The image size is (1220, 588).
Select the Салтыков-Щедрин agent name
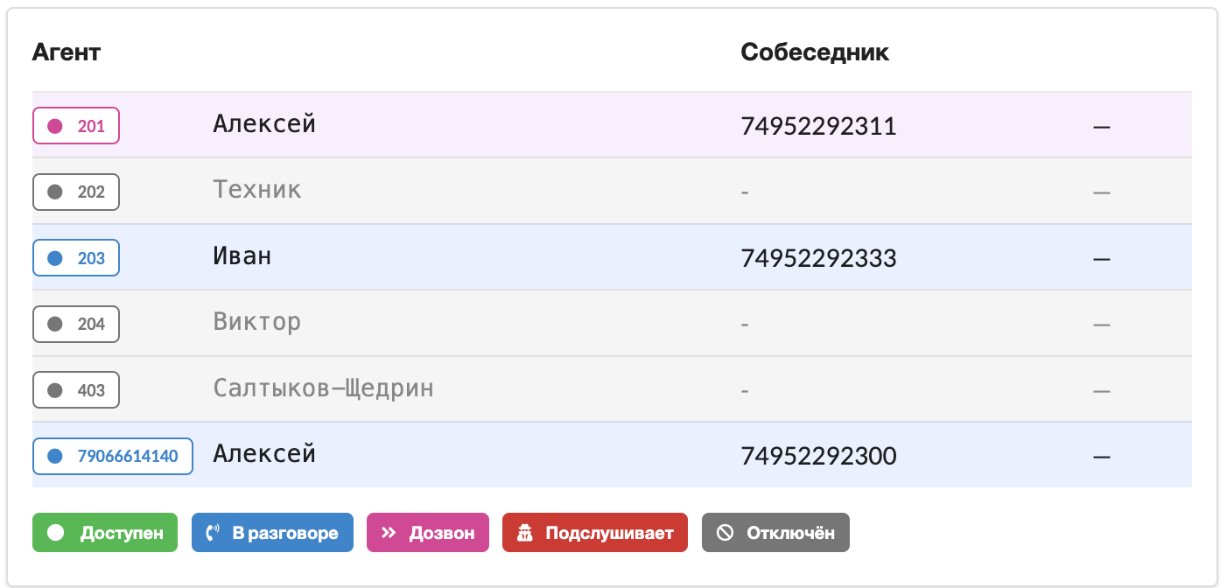click(323, 388)
